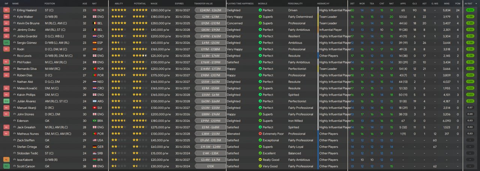Click the Netherlands flag in Aké's row
Screen dimensions: 480x171
94,82
